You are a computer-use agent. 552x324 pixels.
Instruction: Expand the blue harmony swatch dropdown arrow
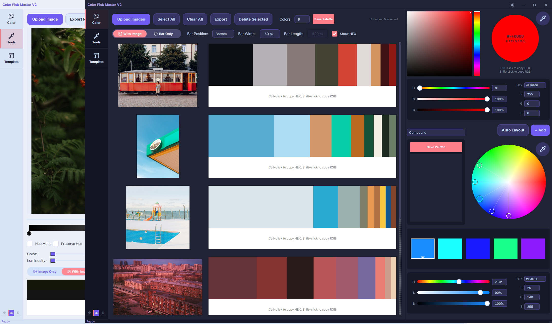[x=422, y=257]
